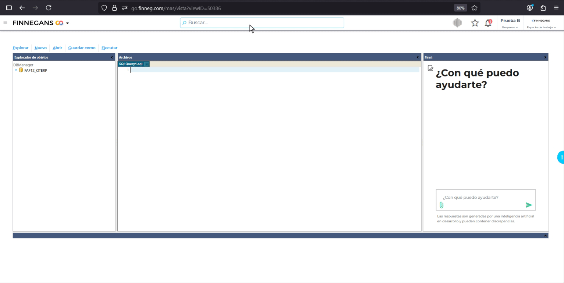The height and width of the screenshot is (283, 564).
Task: Click the blue side handle button
Action: 561,157
